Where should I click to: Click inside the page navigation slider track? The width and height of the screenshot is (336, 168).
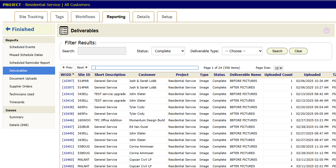[145, 68]
